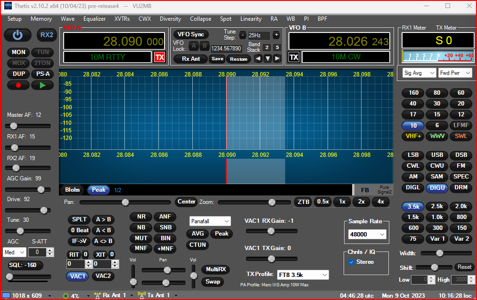This screenshot has width=477, height=300.
Task: Click the tune step minus button
Action: tap(243, 35)
